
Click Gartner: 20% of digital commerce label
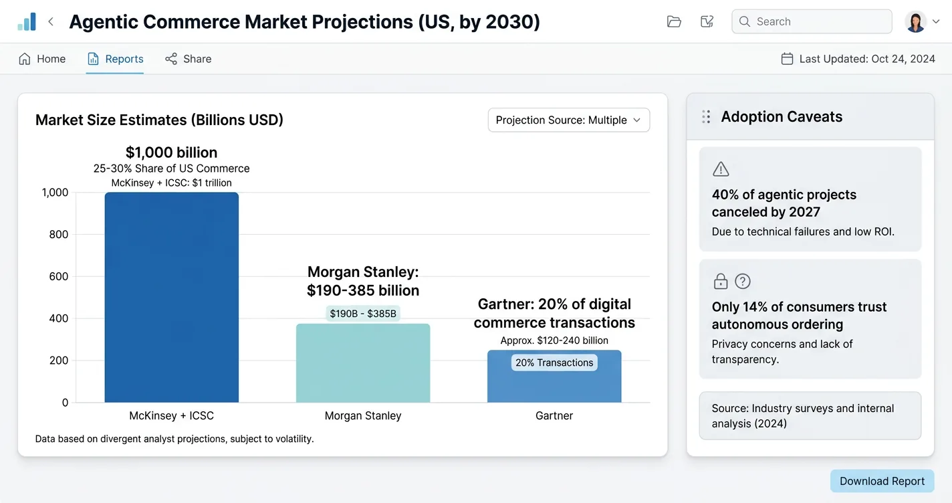pos(554,313)
